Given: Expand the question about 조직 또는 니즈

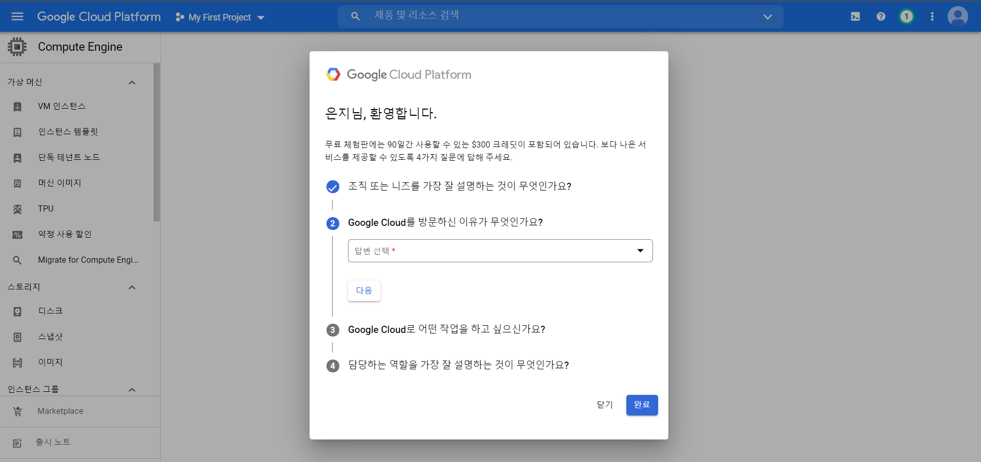Looking at the screenshot, I should click(460, 186).
